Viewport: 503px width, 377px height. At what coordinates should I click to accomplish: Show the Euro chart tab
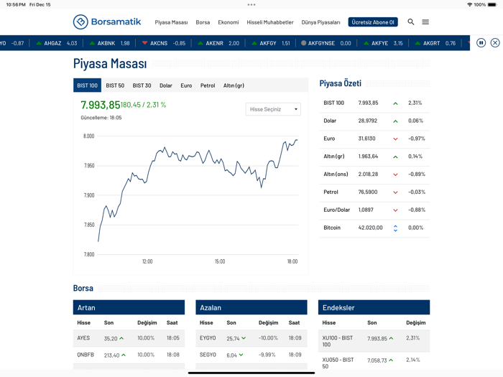coord(186,85)
